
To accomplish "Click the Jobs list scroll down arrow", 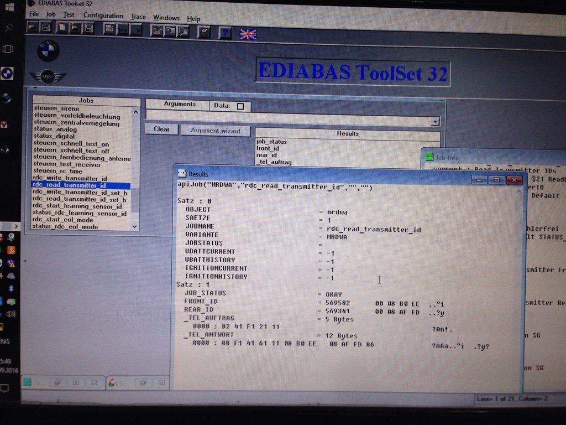I will (x=135, y=226).
